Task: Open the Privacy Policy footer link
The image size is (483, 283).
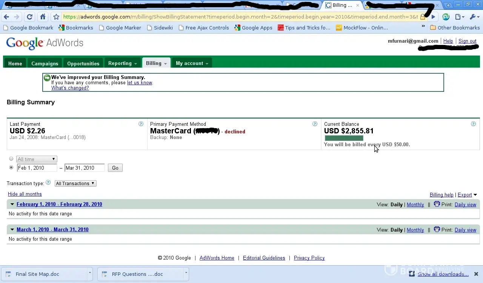Action: [309, 258]
